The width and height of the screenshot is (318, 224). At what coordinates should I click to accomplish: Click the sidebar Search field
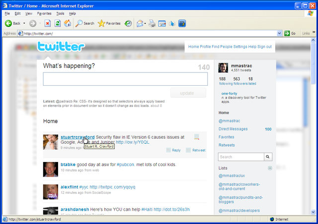coord(241,157)
